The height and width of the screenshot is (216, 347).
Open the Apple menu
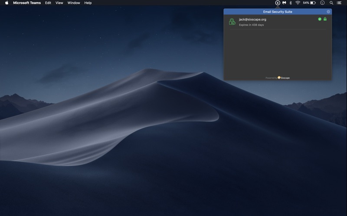7,3
